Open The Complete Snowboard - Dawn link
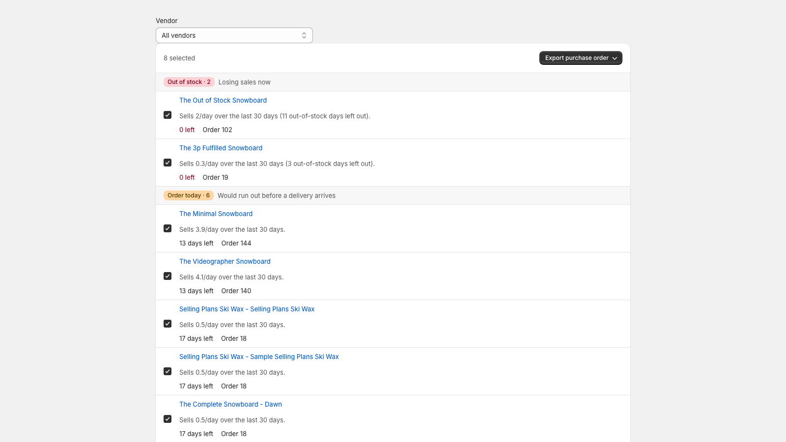The image size is (786, 442). (230, 404)
